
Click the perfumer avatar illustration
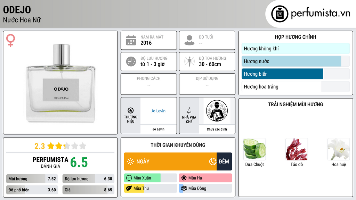point(217,111)
